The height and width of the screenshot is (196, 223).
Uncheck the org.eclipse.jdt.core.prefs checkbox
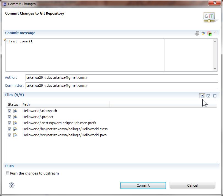point(9,123)
